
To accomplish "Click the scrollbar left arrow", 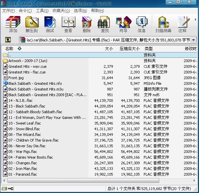I will pyautogui.click(x=4, y=180).
